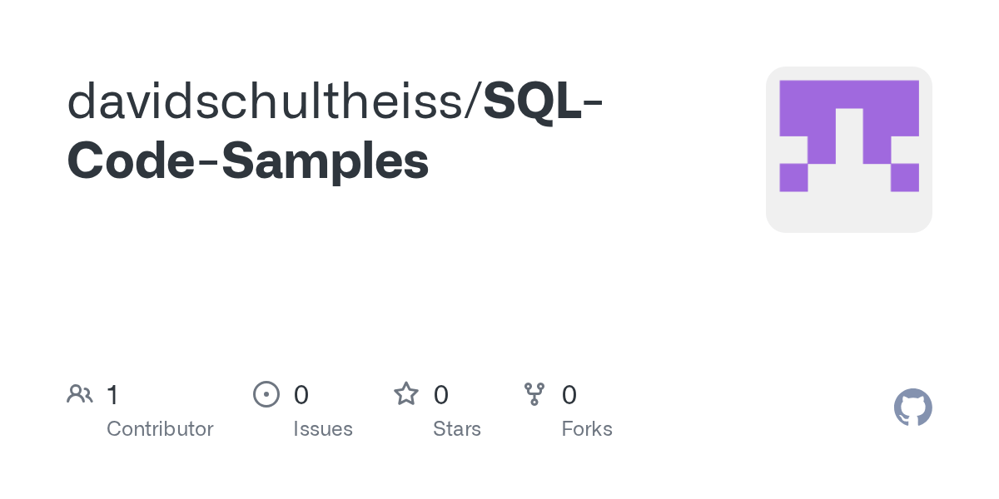Viewport: 999px width, 499px height.
Task: Click the bold "SQL-" title text
Action: tap(543, 101)
